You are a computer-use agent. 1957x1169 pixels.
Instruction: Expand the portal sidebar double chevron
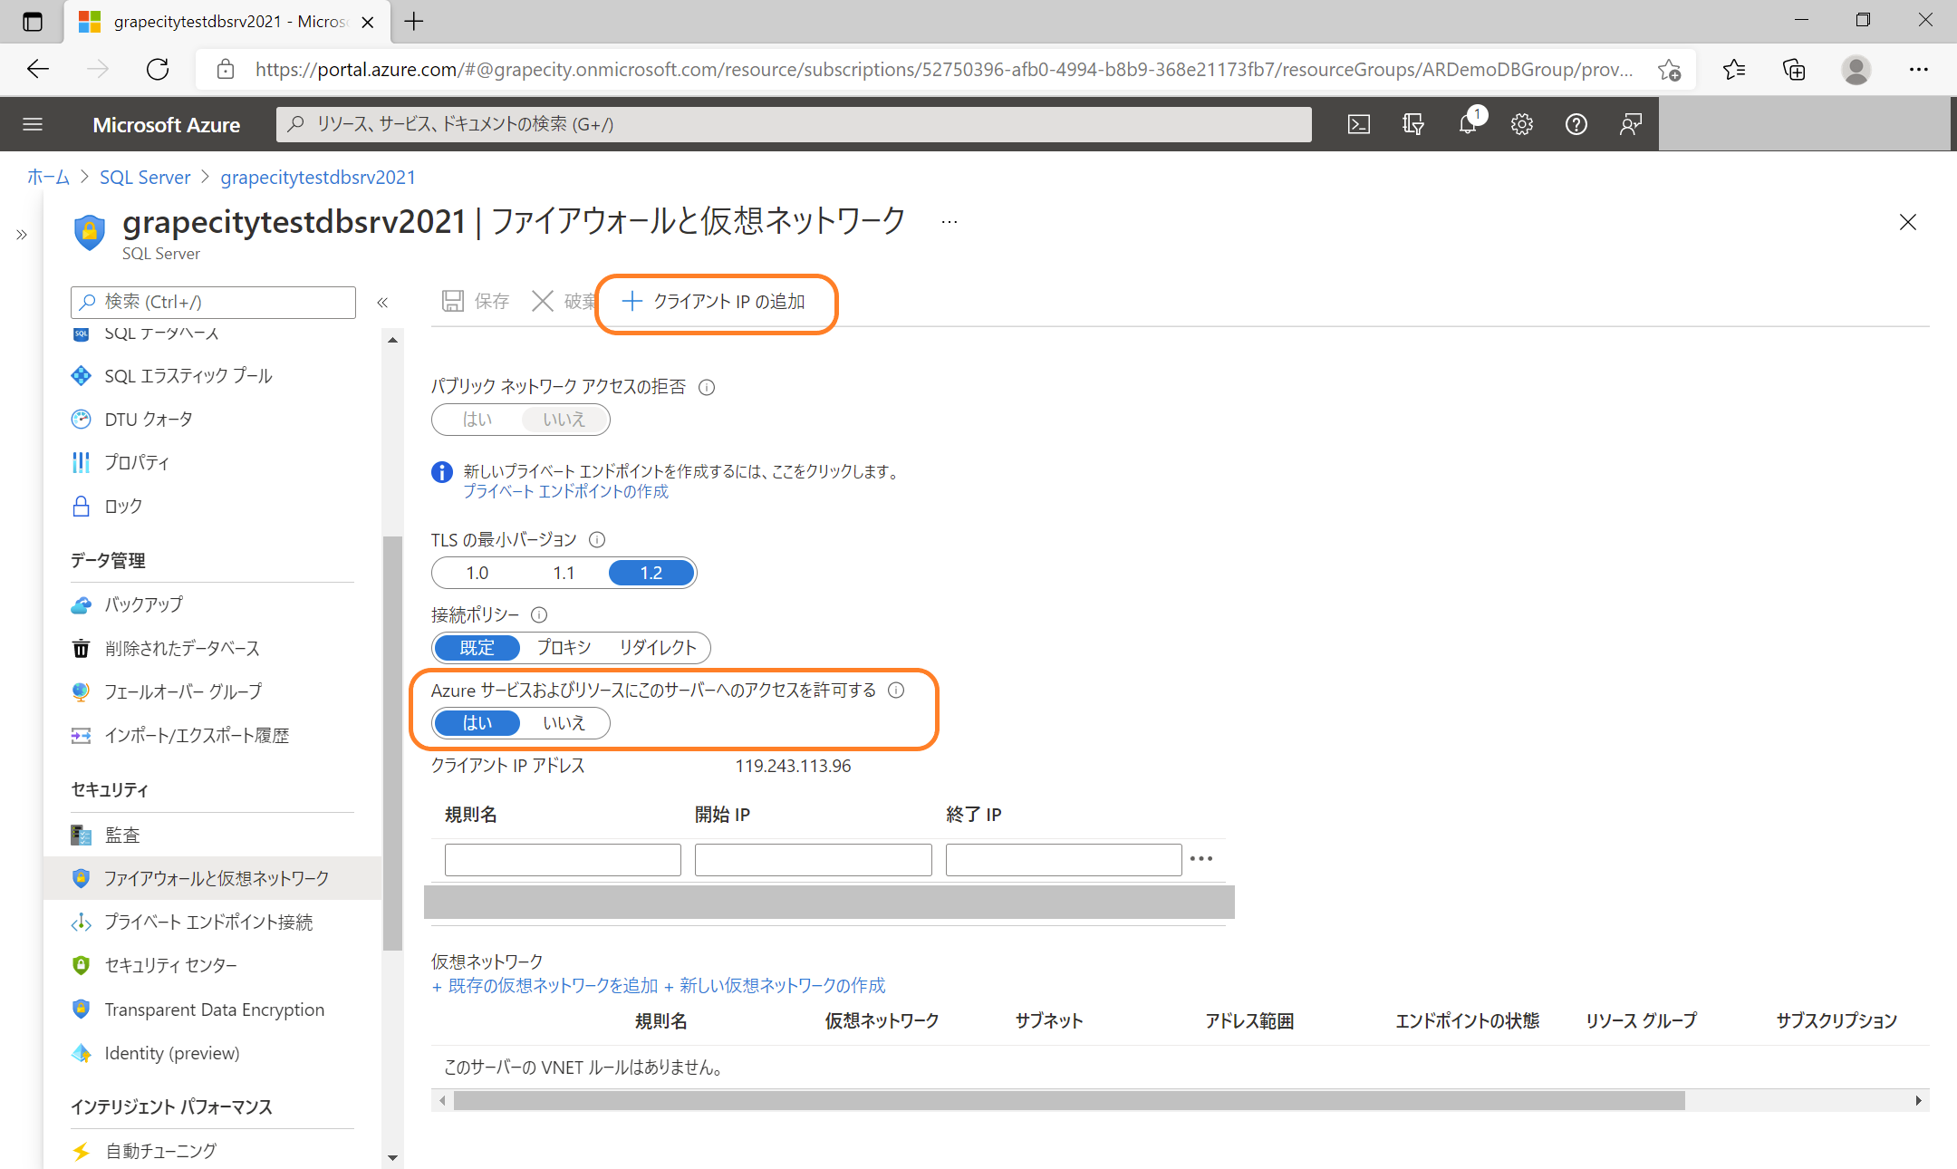[22, 236]
